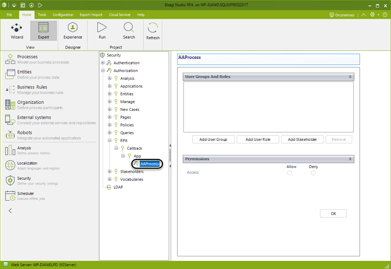Click the web server status icon
Image resolution: width=391 pixels, height=269 pixels.
pyautogui.click(x=6, y=264)
